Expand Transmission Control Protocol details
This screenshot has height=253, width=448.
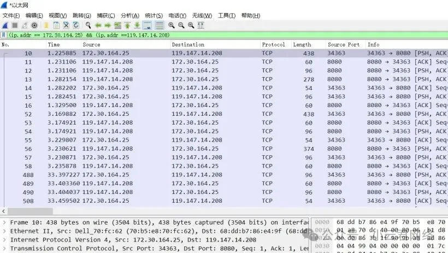pyautogui.click(x=4, y=249)
